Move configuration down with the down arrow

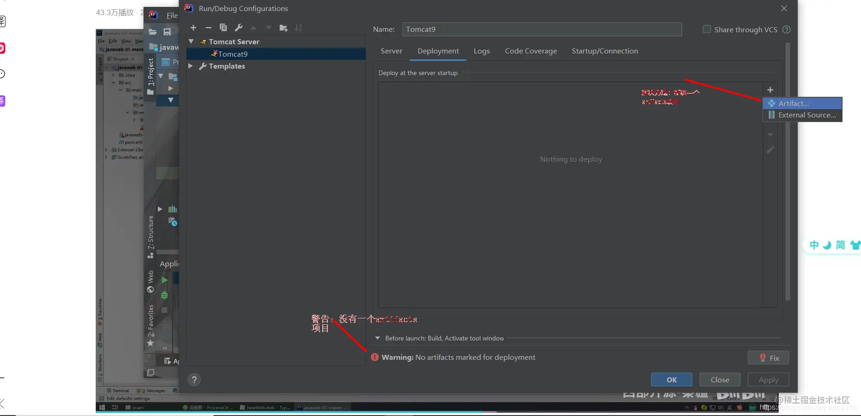point(268,28)
